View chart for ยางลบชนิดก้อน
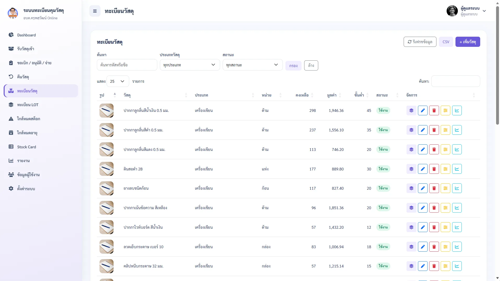500x281 pixels. 457,188
